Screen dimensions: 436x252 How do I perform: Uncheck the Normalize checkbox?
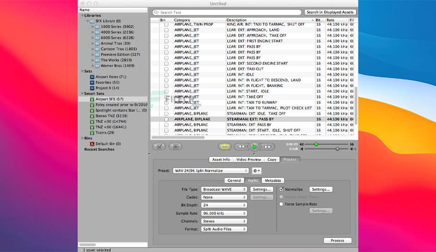click(281, 190)
